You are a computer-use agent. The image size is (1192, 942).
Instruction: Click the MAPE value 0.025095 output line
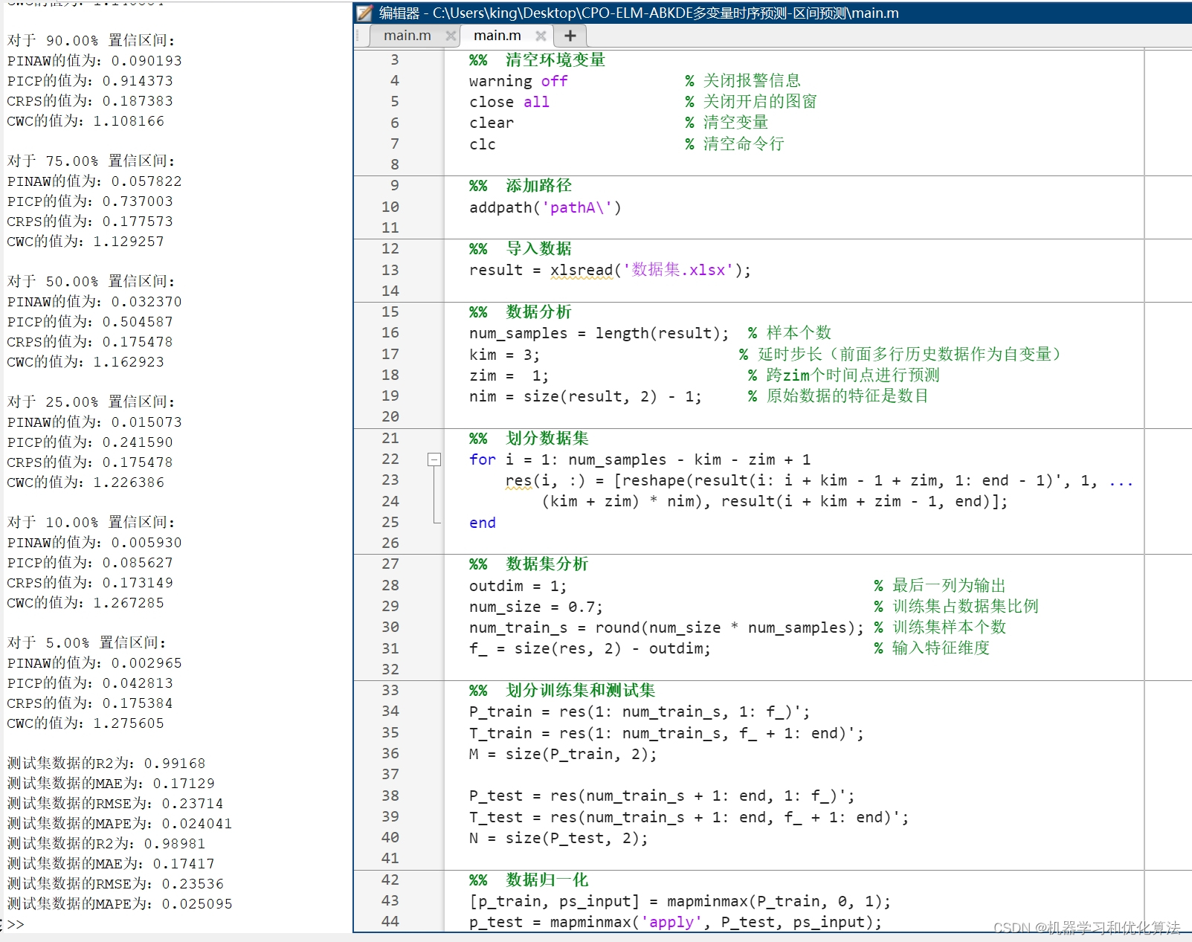(x=120, y=903)
